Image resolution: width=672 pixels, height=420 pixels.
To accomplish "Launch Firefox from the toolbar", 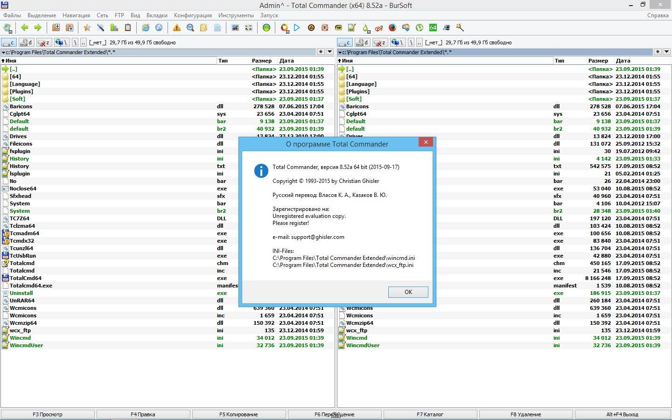I will pyautogui.click(x=392, y=28).
